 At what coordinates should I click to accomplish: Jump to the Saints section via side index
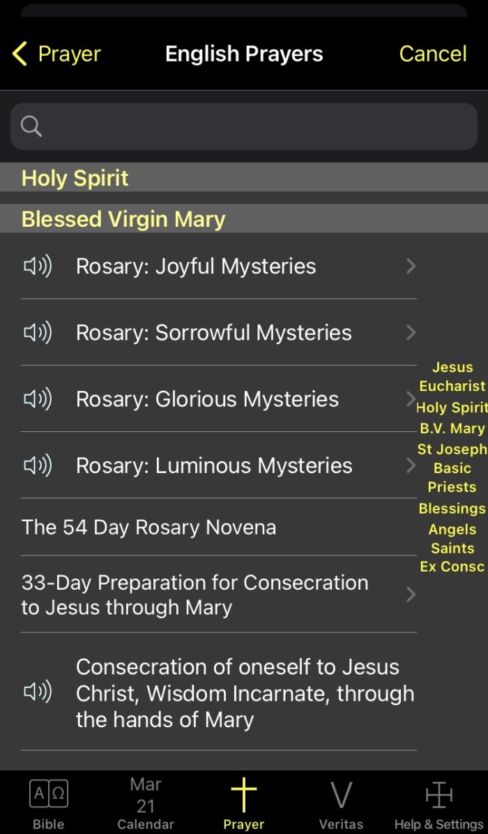coord(452,548)
